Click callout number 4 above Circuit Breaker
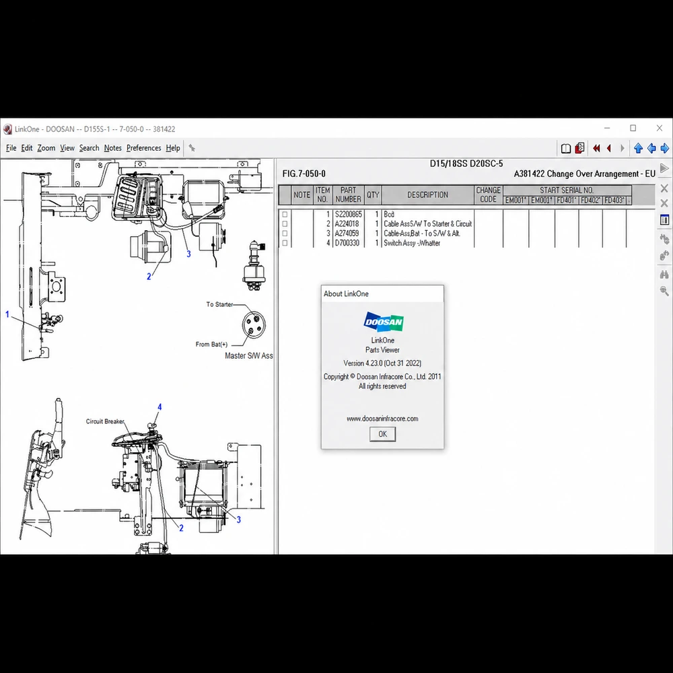Viewport: 673px width, 673px height. tap(160, 407)
